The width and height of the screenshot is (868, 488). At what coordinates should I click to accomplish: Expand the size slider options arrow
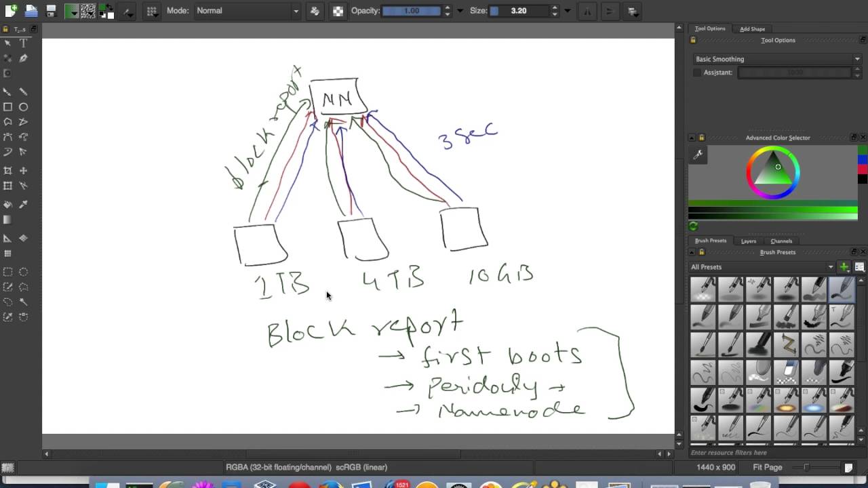(568, 11)
